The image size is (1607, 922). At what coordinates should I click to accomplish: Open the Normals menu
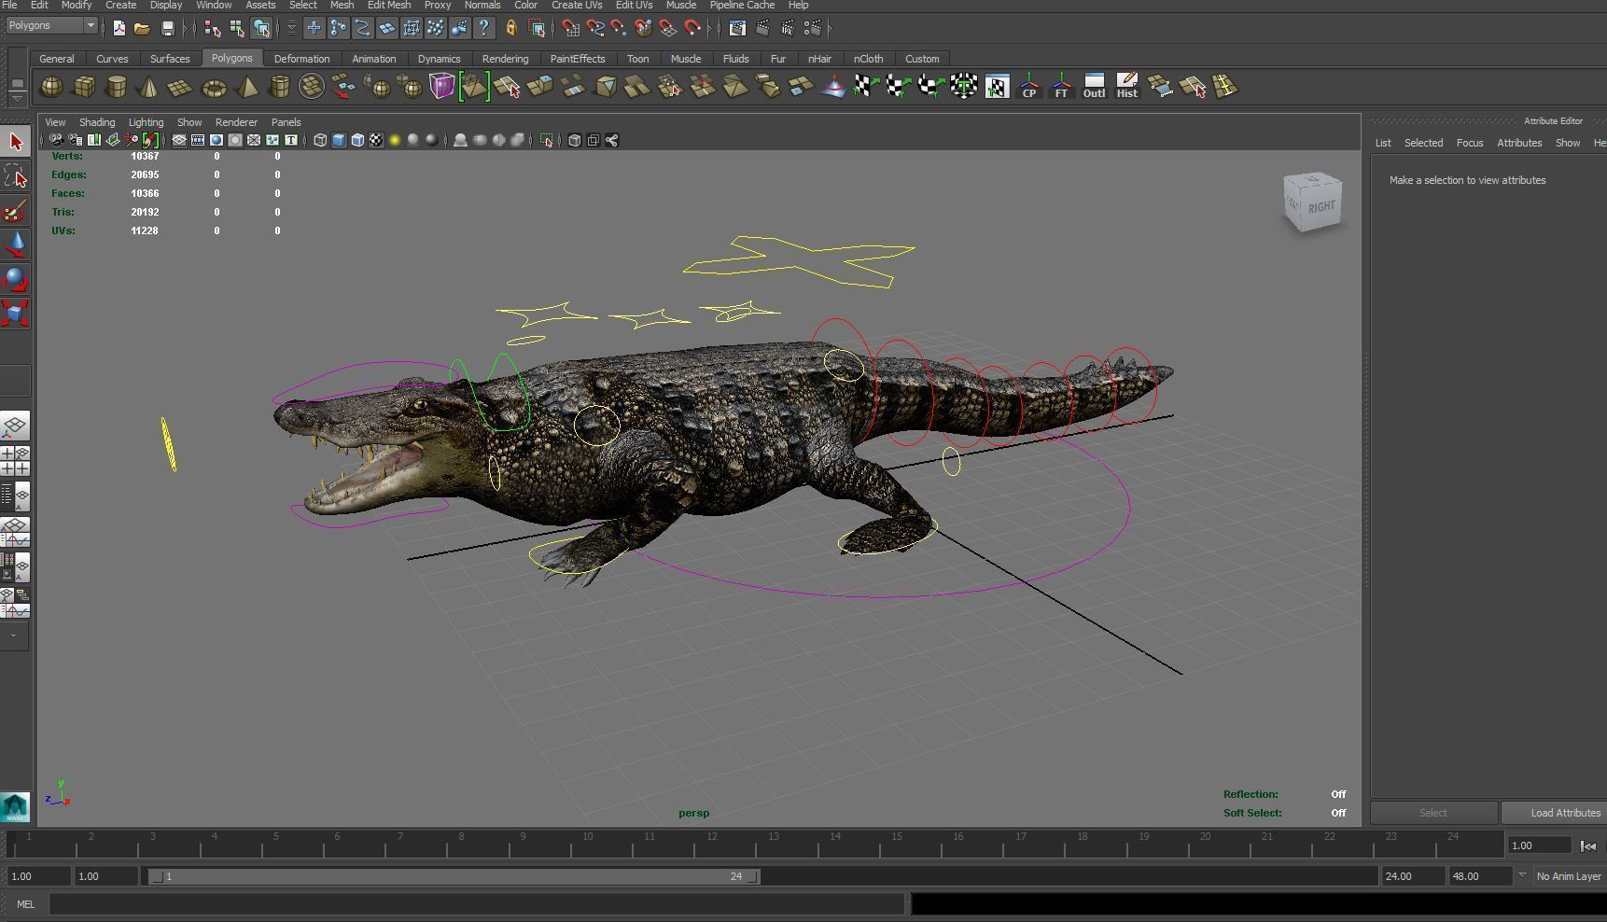[x=482, y=5]
